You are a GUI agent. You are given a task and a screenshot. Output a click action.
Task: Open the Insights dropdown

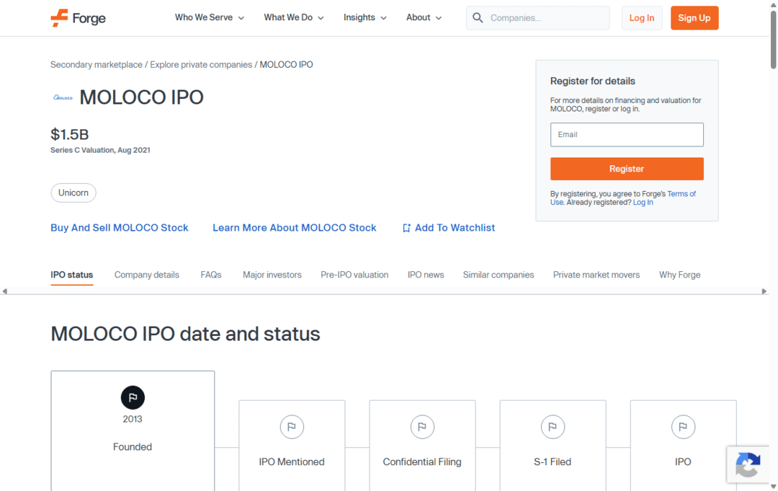click(x=365, y=18)
